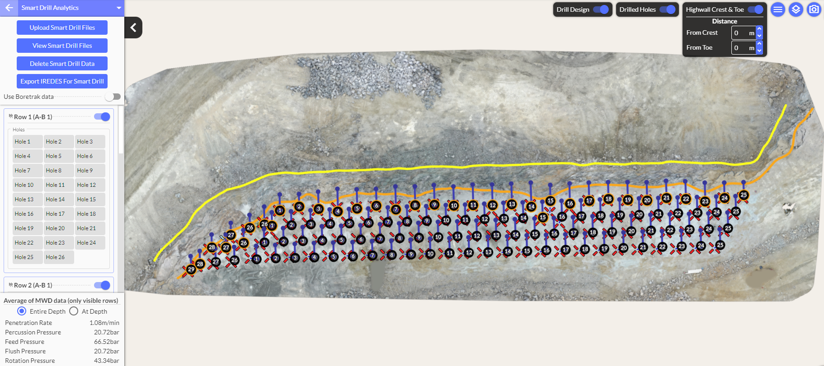Select Hole 14 in the Row 1 list

coord(55,199)
